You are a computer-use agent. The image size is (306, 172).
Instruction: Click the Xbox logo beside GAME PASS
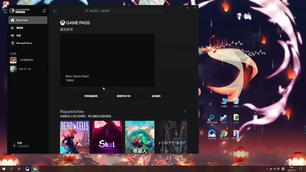pos(62,23)
